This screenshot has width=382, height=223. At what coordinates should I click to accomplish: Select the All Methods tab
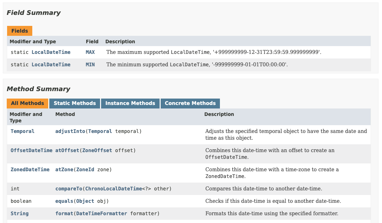tap(27, 103)
